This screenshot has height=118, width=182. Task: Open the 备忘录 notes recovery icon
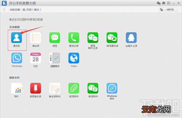35,38
